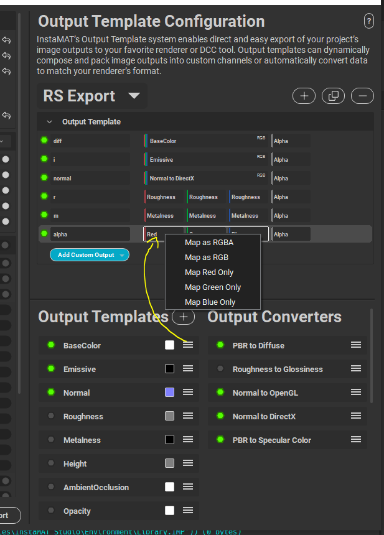Click the Normal template purple color swatch
This screenshot has width=384, height=535.
click(169, 393)
